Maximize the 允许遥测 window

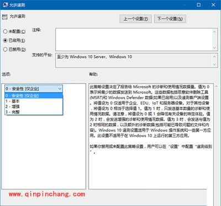click(x=199, y=5)
